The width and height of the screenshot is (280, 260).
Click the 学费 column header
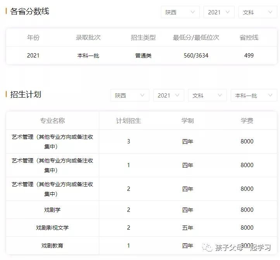pos(247,121)
